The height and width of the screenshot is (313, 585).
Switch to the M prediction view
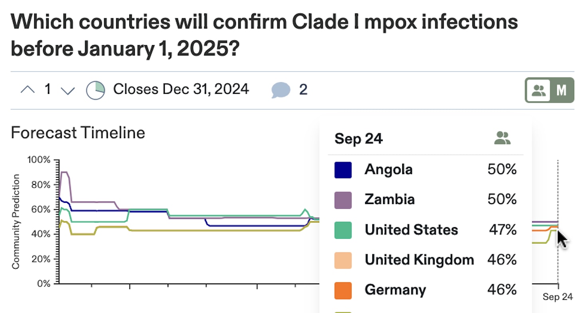point(561,90)
